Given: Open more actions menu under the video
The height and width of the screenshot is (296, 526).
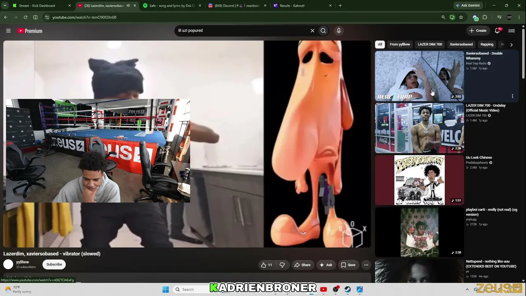Looking at the screenshot, I should (x=366, y=265).
